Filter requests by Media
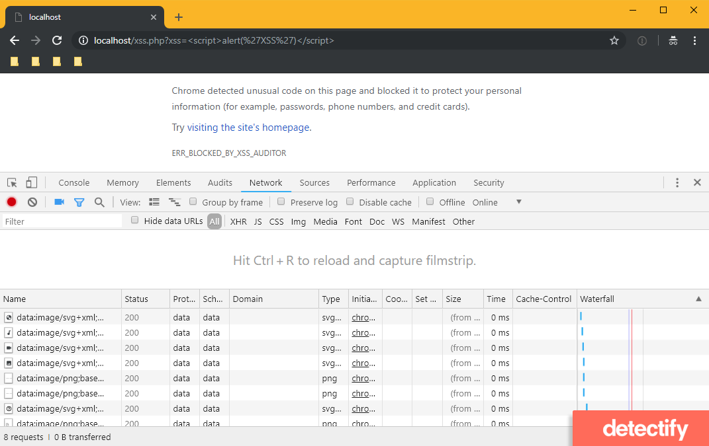This screenshot has width=709, height=446. pos(326,221)
